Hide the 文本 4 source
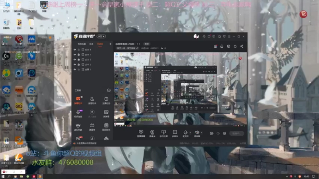 tap(75, 49)
